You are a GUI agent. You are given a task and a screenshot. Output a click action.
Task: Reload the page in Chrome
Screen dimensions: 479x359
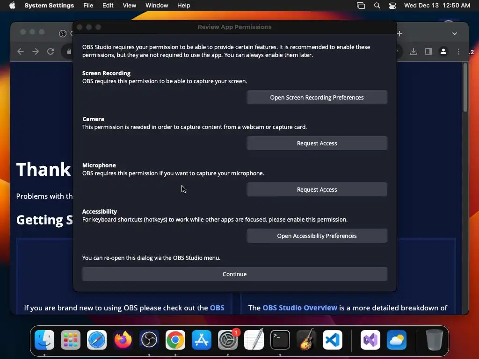coord(51,51)
